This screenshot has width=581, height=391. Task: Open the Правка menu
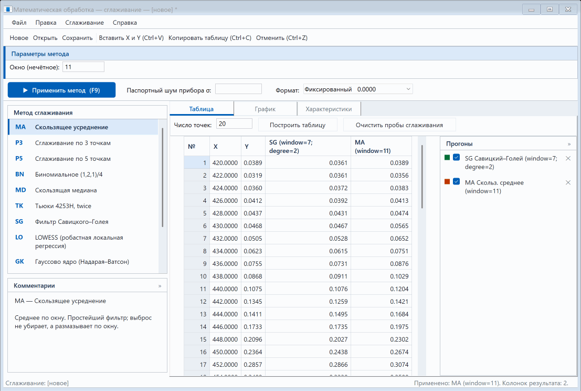pos(46,23)
